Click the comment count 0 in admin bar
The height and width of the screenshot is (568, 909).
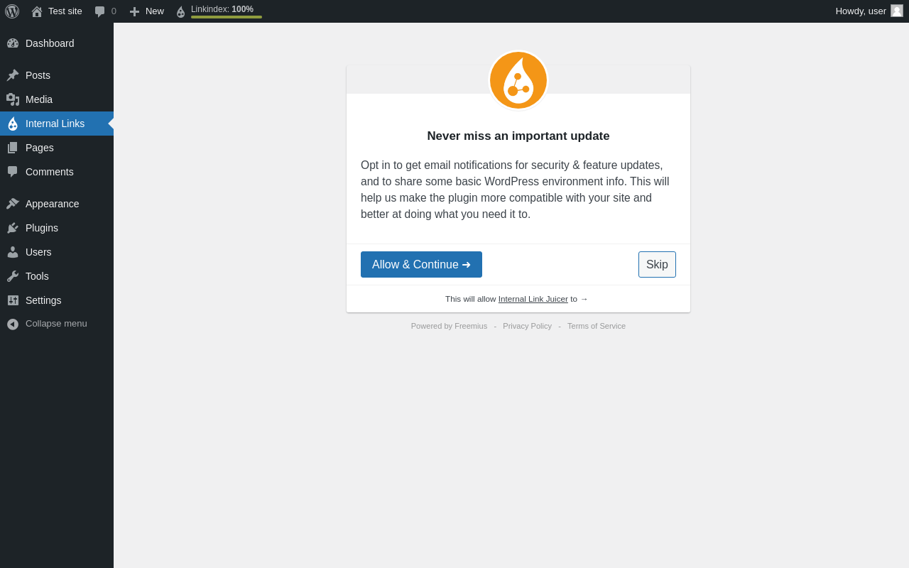(114, 11)
